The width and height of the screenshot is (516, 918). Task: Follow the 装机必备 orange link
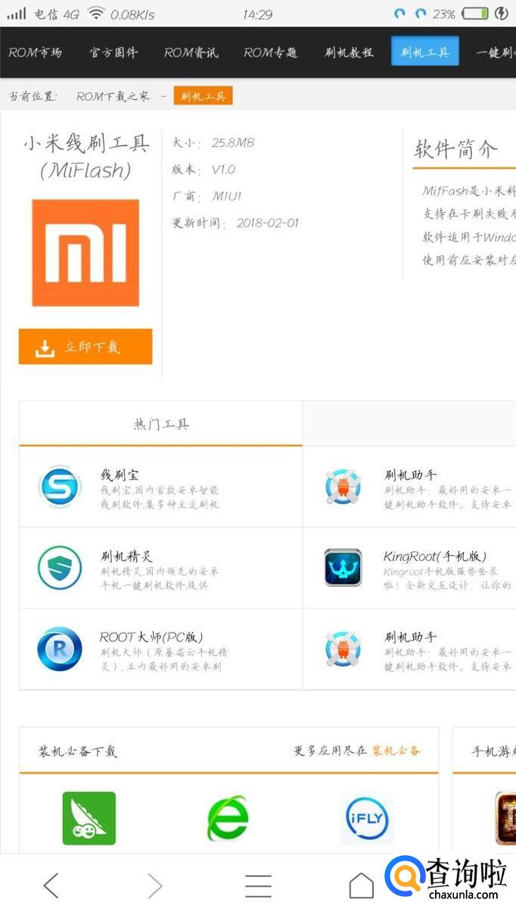click(x=396, y=751)
